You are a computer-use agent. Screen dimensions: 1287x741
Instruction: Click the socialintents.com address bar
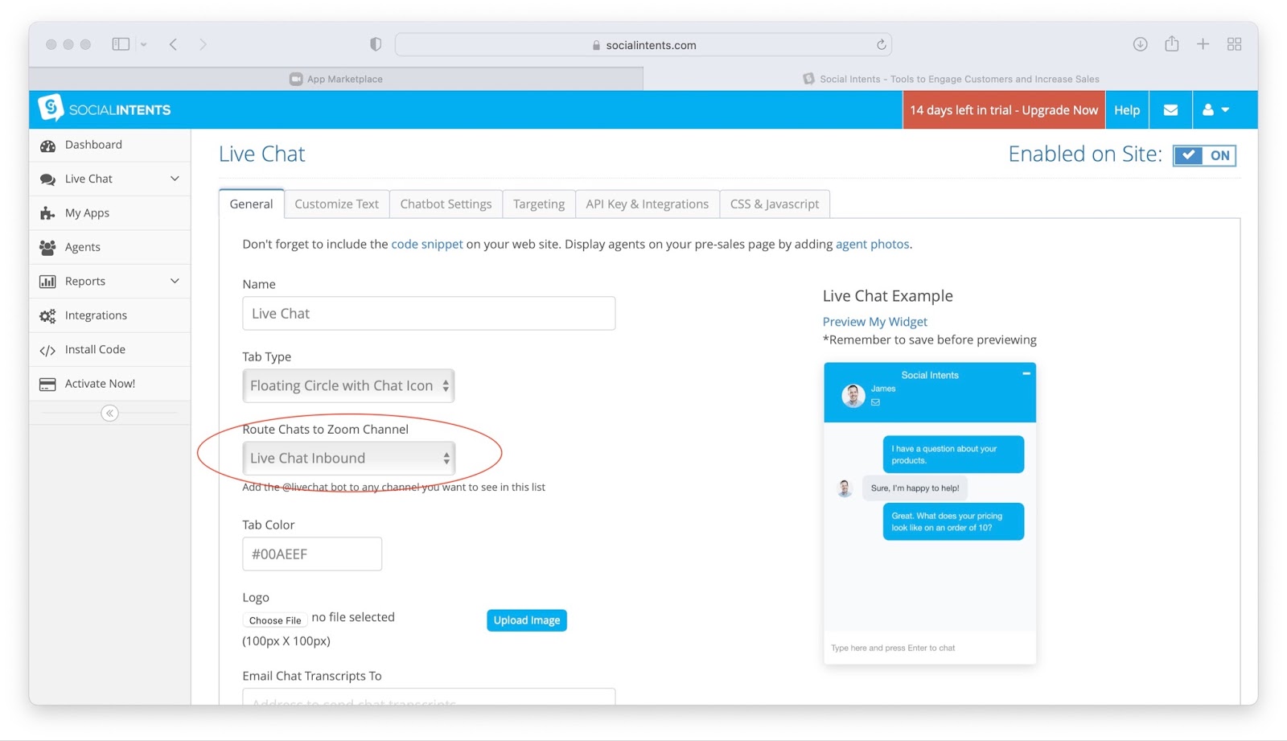point(643,45)
